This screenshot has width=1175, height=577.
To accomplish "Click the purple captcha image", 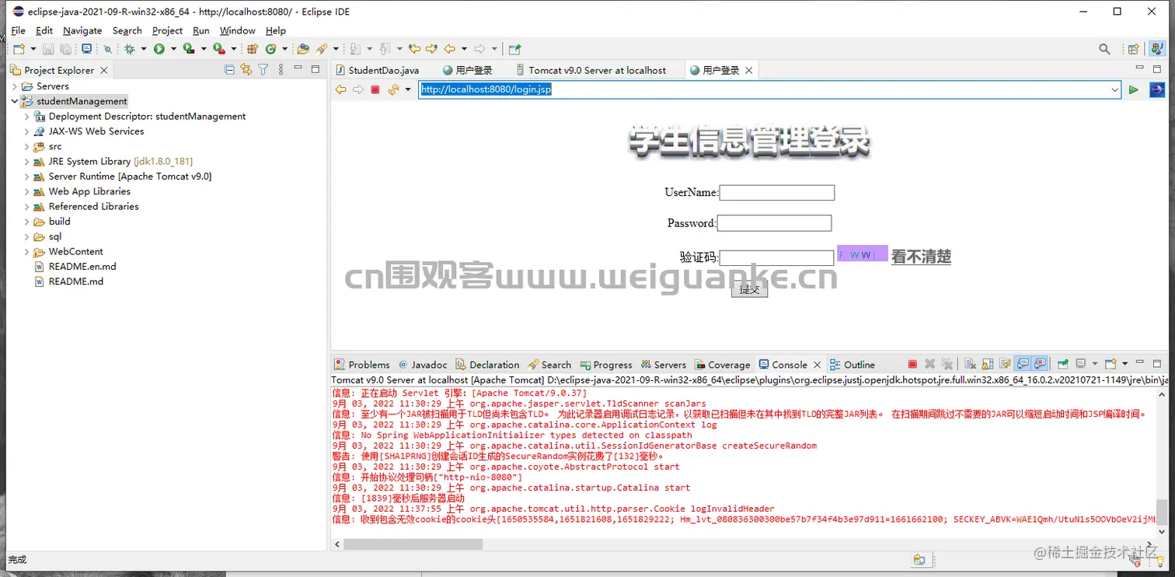I will tap(862, 254).
